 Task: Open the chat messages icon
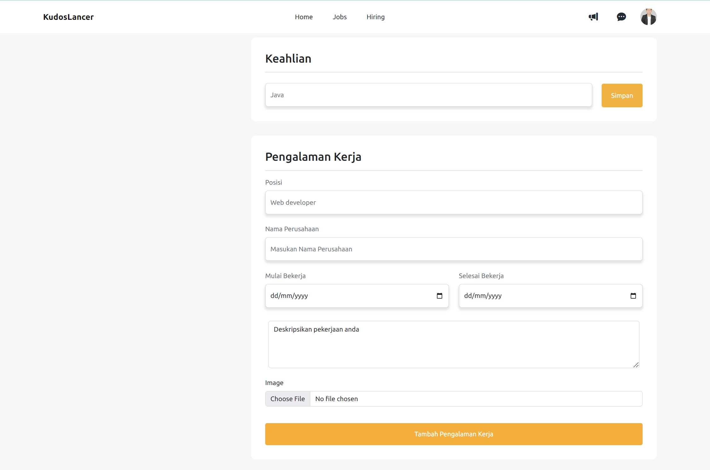[x=621, y=17]
